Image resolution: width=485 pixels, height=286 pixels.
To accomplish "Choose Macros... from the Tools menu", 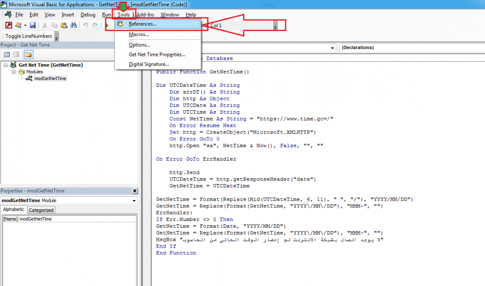I will 158,34.
